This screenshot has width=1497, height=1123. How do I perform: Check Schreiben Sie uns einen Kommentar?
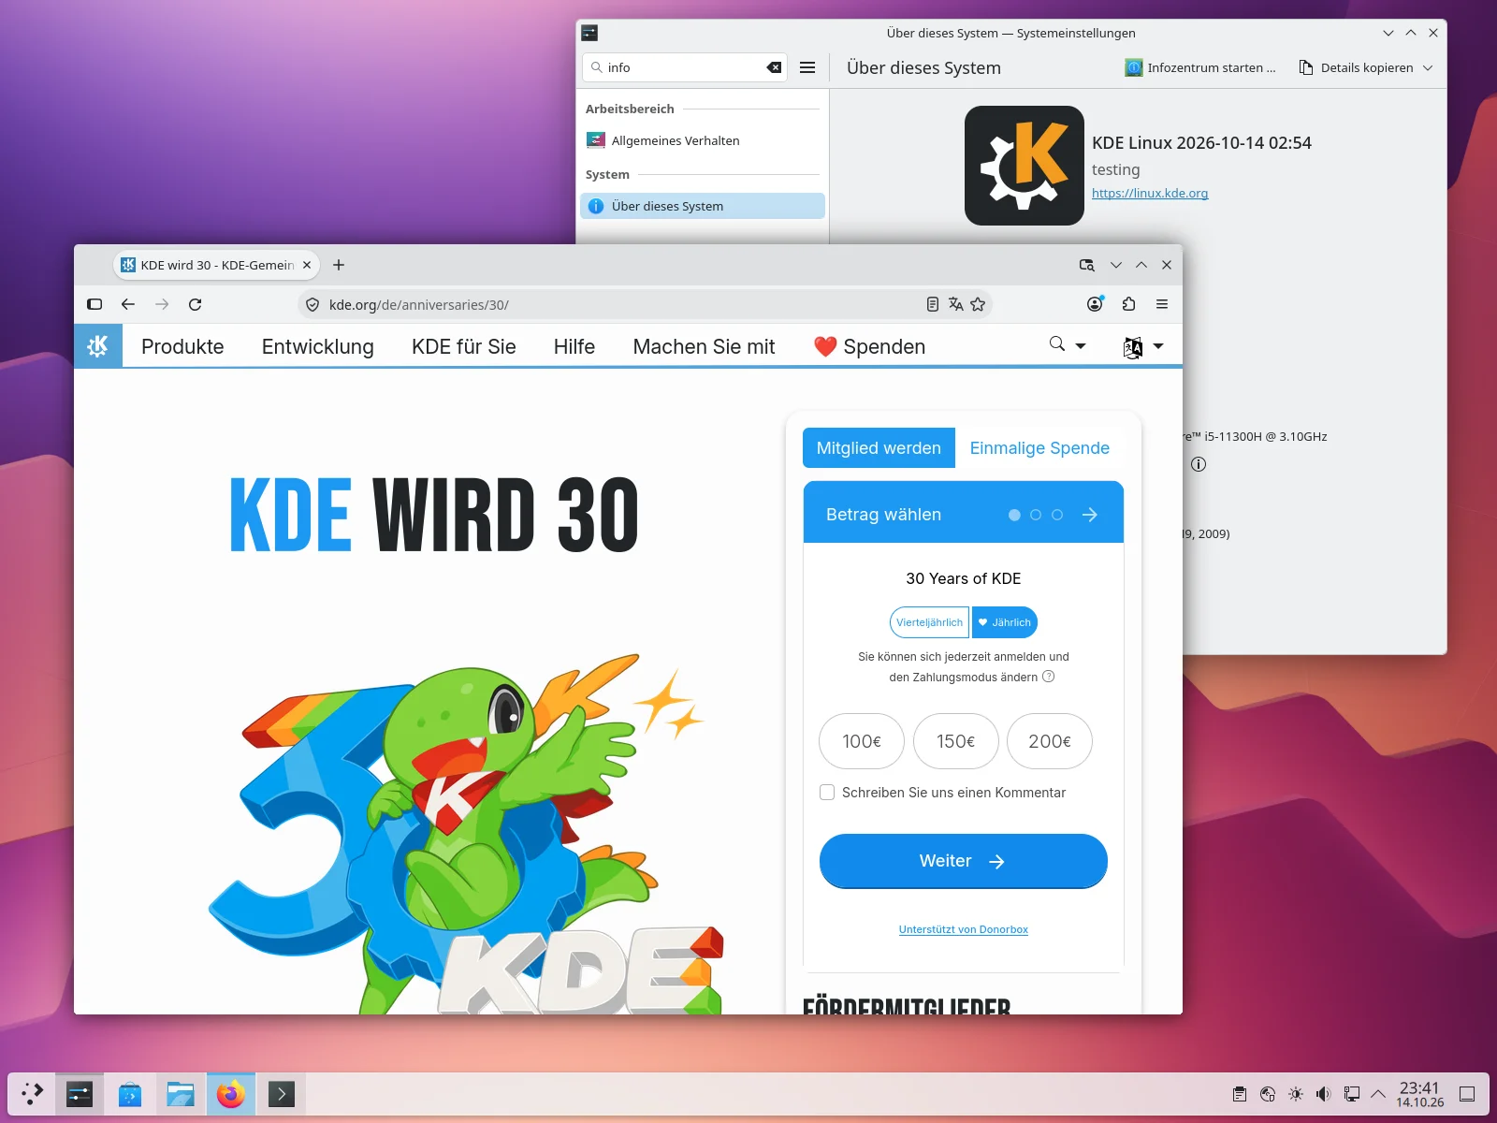[827, 793]
